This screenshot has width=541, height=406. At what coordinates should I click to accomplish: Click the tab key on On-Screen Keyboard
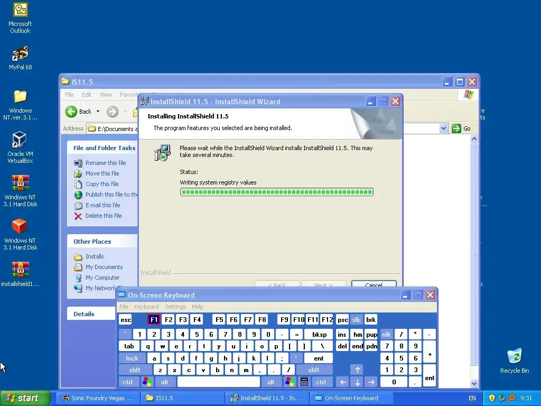coord(129,346)
